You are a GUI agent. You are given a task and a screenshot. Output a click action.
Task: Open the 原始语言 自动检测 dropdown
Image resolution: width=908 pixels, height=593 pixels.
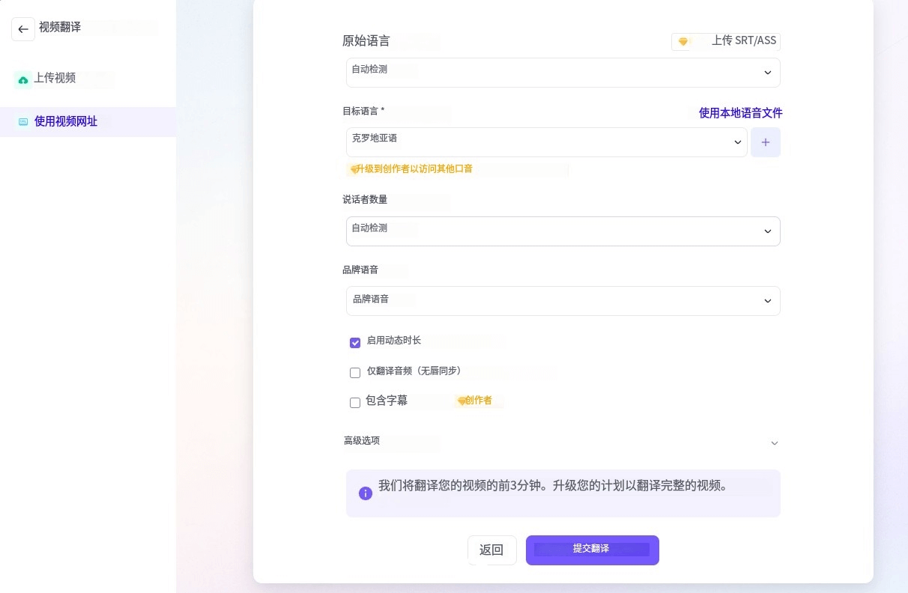(x=563, y=73)
